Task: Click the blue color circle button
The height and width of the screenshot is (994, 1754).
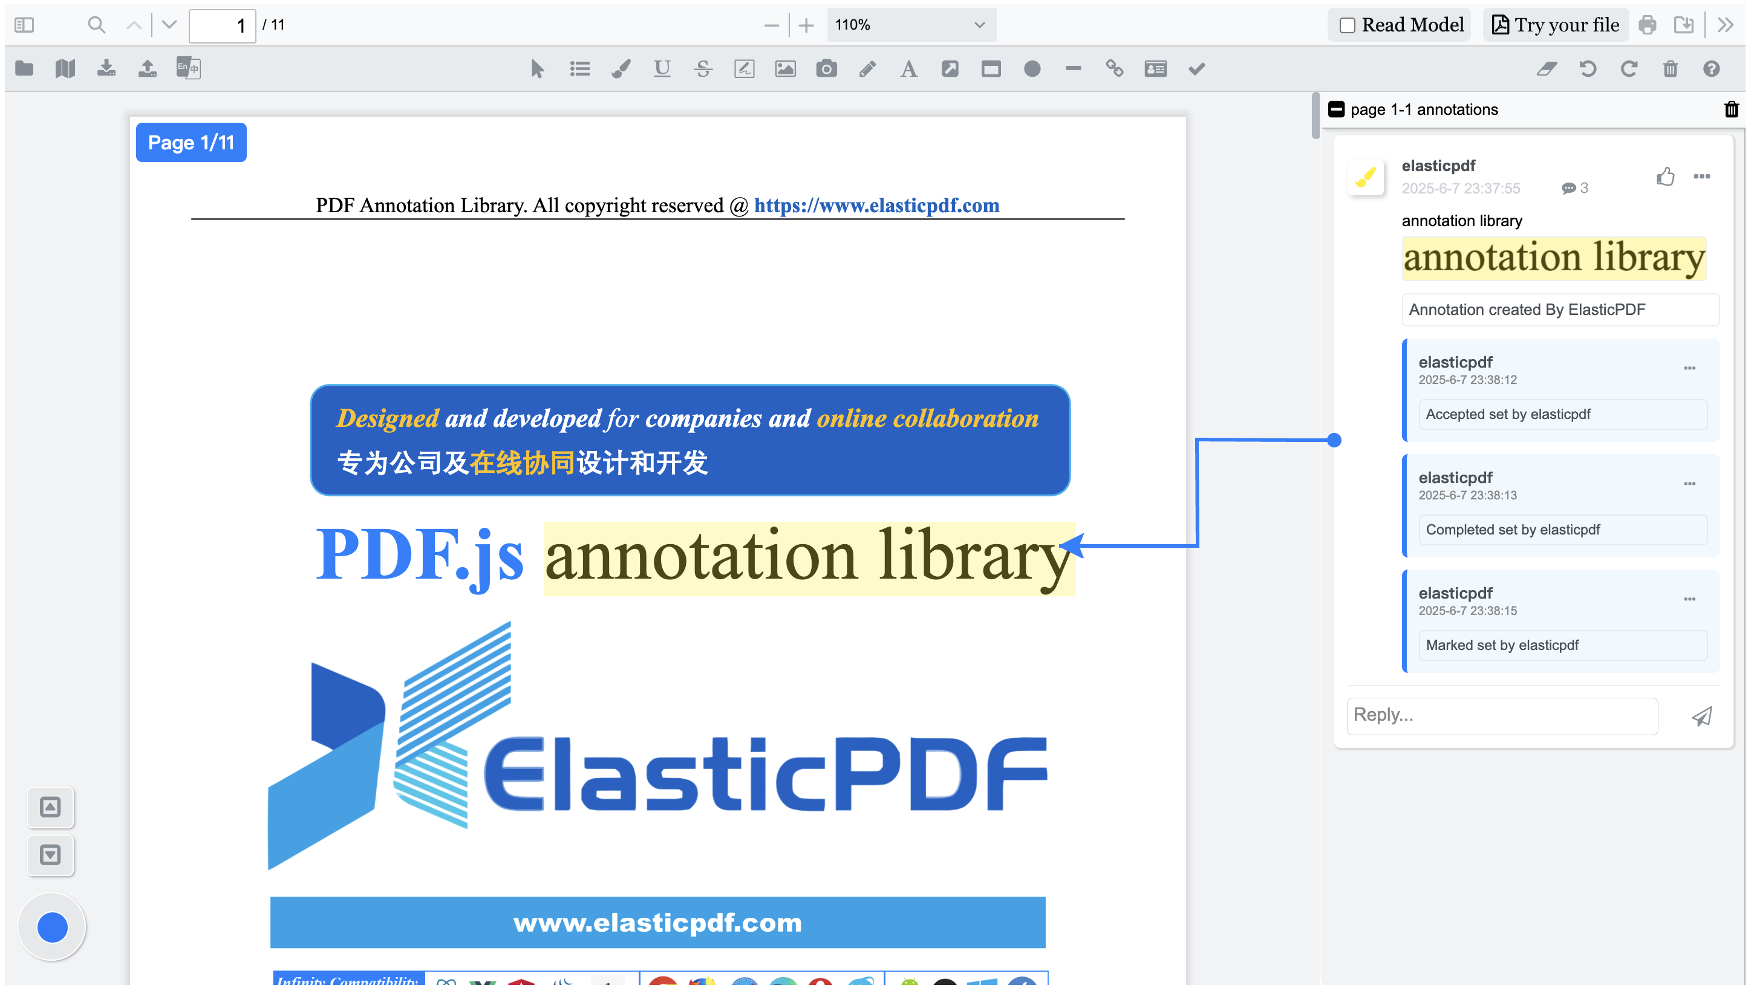Action: [x=53, y=927]
